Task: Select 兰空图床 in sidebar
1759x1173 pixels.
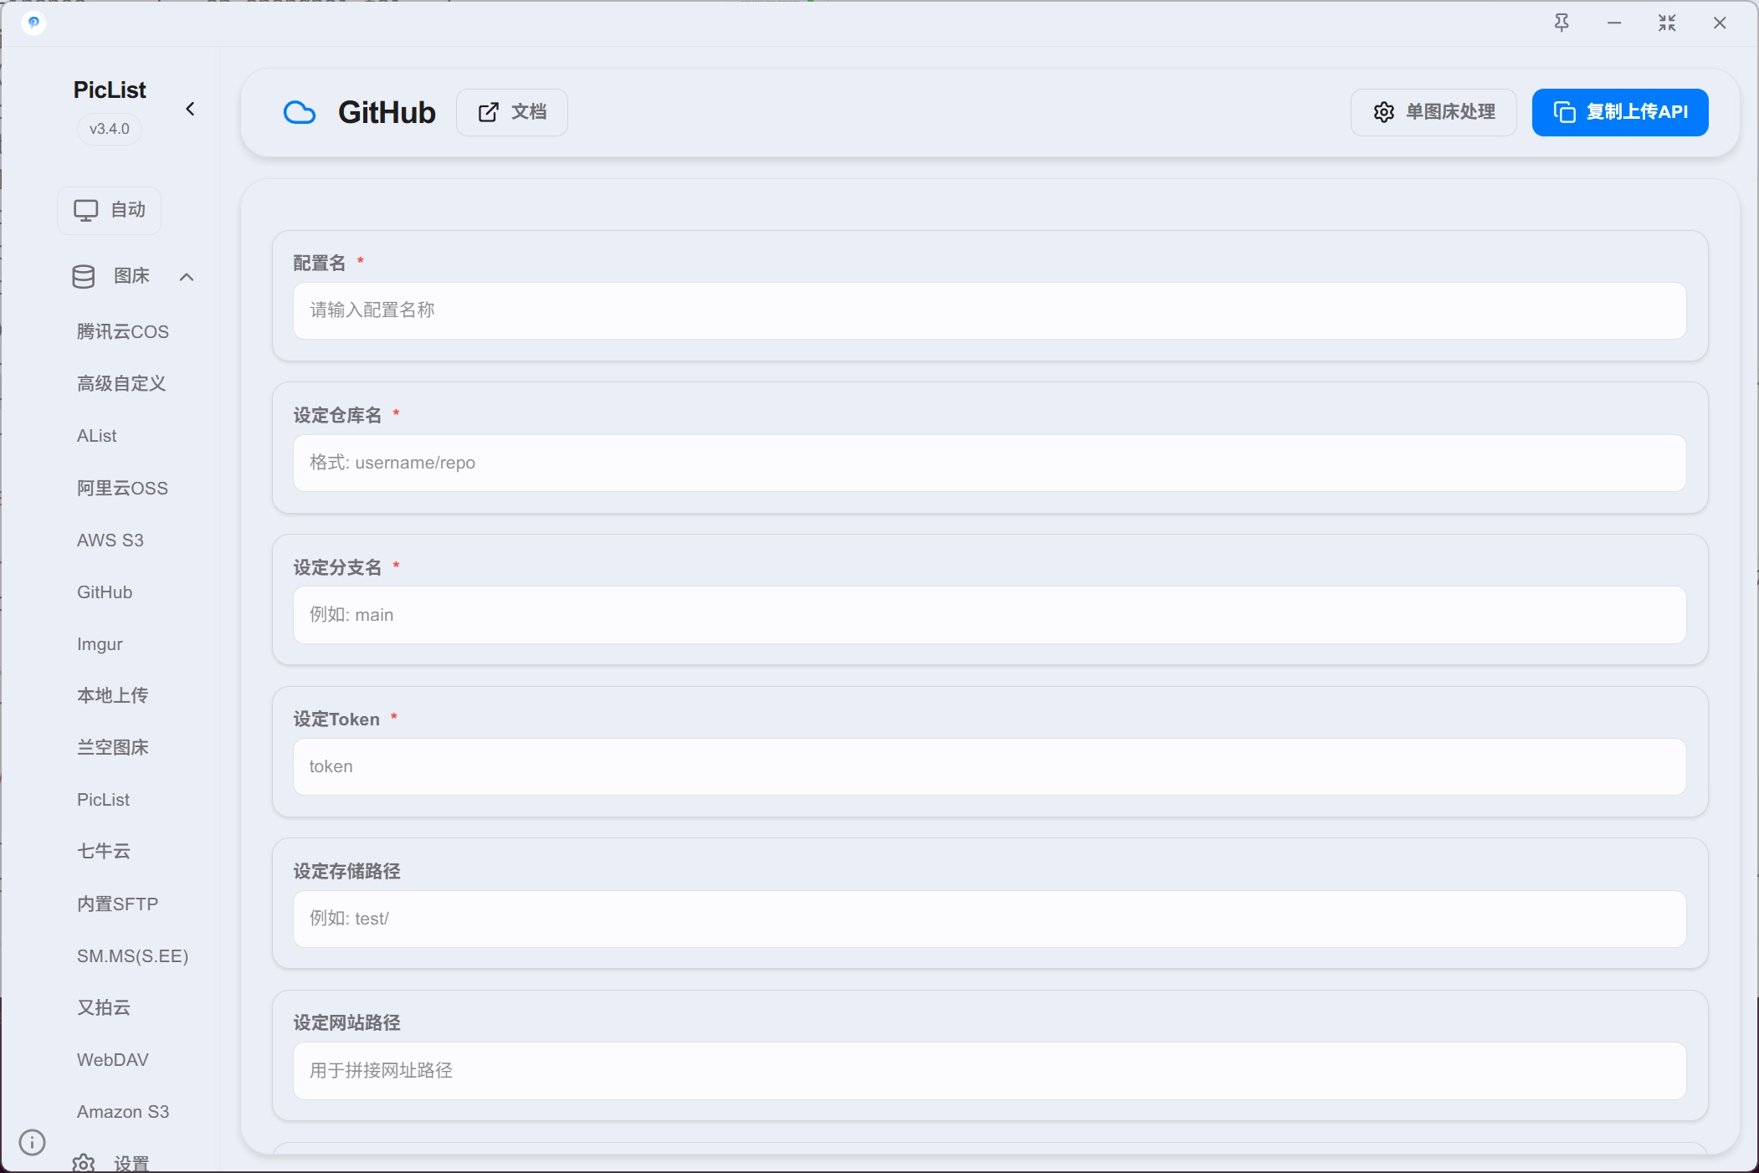Action: (x=113, y=748)
